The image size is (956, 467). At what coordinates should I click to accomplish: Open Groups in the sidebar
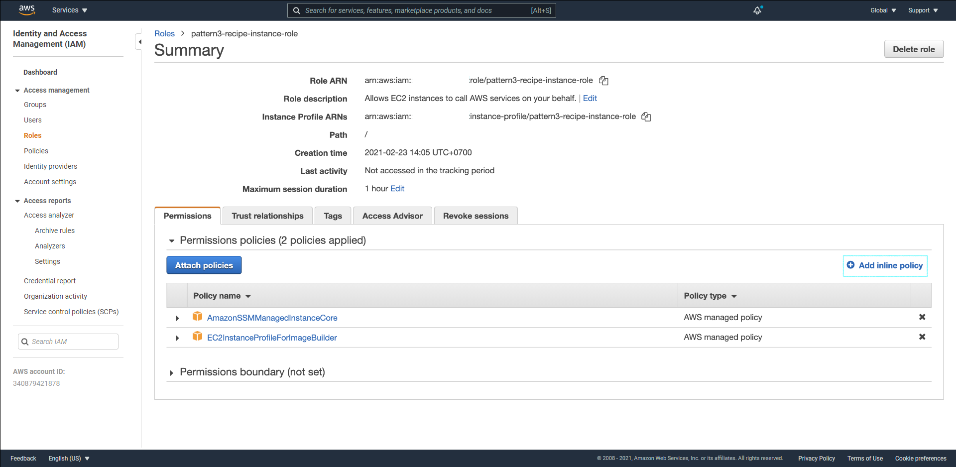point(35,105)
